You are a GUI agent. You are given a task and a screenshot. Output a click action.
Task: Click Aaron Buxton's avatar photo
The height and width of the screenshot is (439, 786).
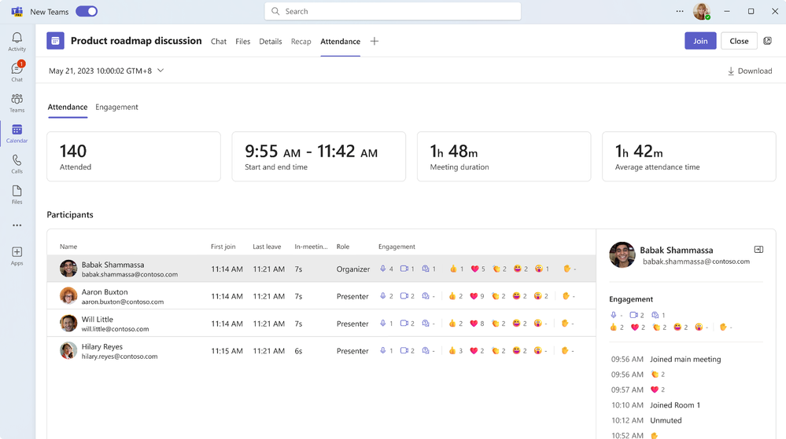coord(68,296)
